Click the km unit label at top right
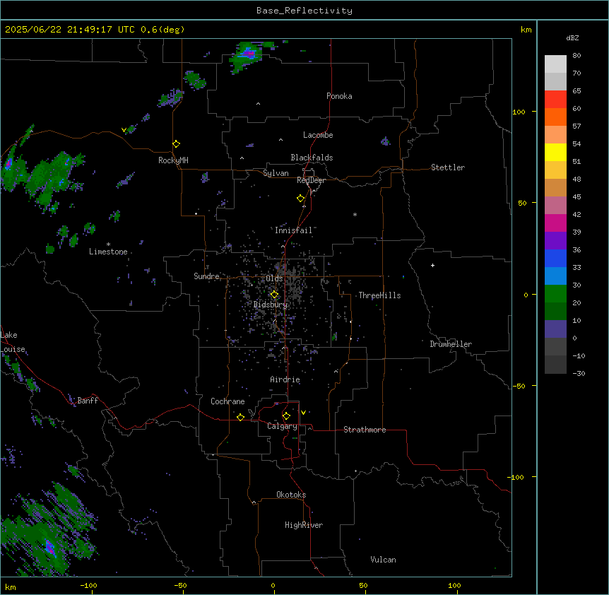The image size is (609, 595). pos(526,30)
